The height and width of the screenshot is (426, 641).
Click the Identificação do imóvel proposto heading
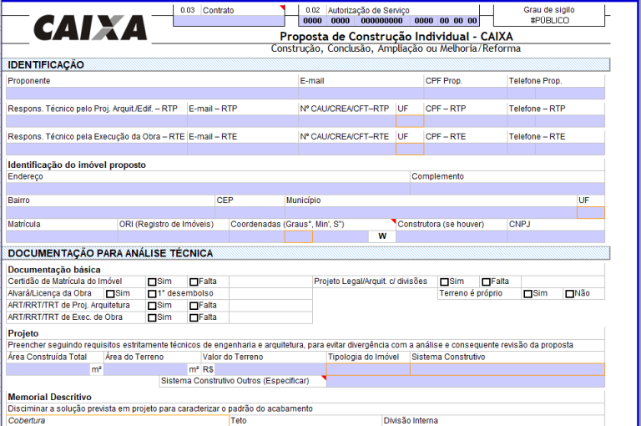pos(77,165)
